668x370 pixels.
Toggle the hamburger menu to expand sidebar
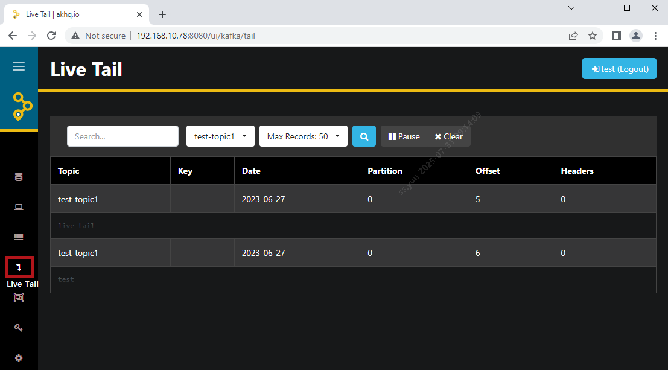pos(19,66)
